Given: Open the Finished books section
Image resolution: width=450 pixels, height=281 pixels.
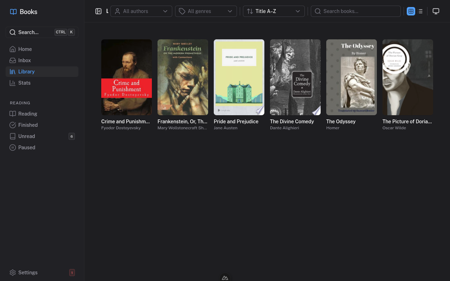Looking at the screenshot, I should (28, 125).
